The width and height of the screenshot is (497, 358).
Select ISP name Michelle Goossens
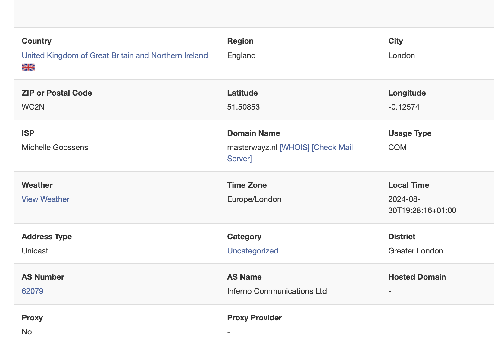coord(55,147)
